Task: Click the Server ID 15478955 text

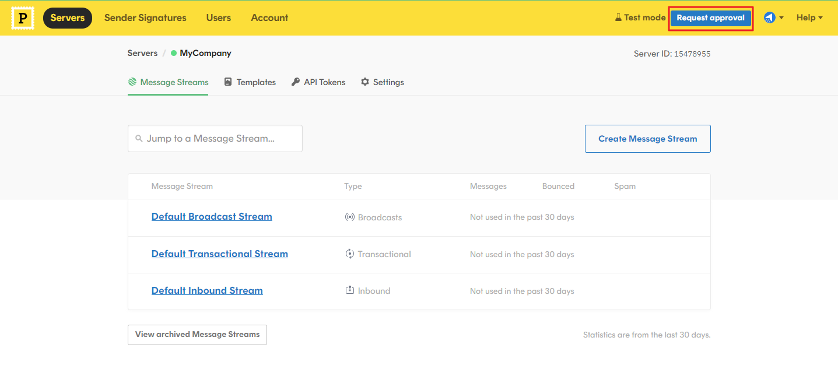Action: [x=672, y=54]
